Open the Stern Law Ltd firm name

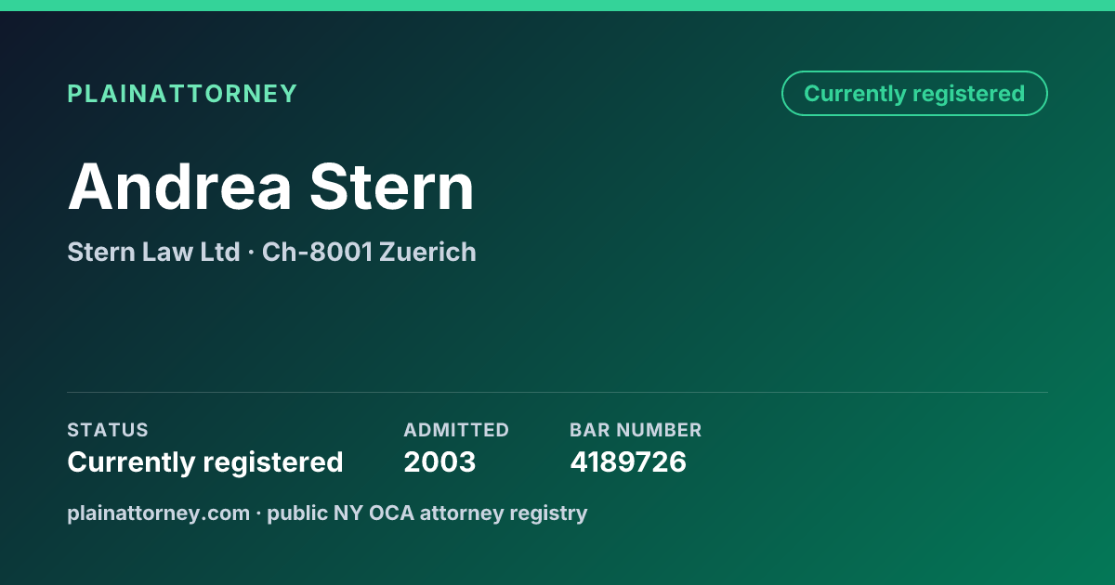(153, 252)
